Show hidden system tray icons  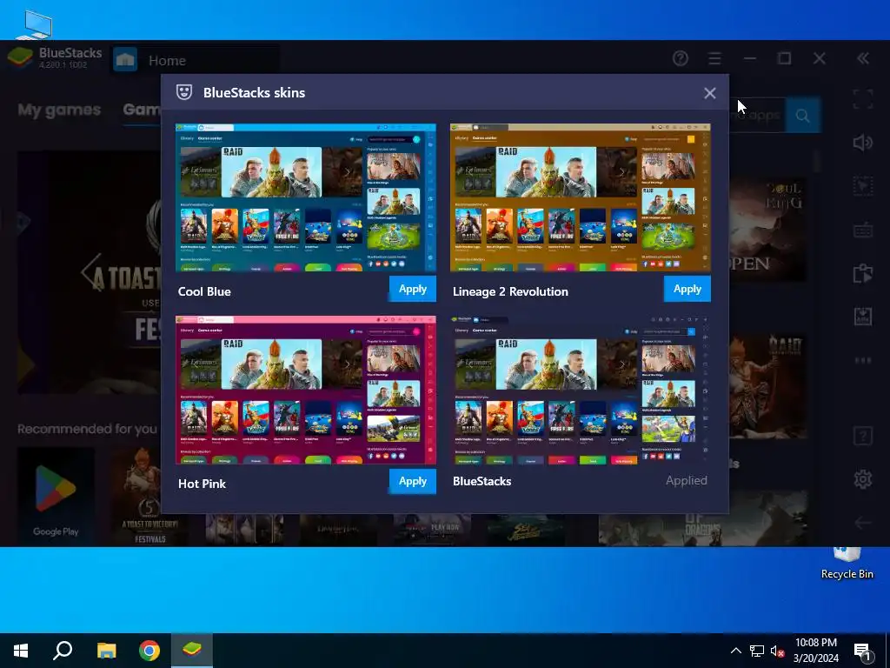point(735,651)
